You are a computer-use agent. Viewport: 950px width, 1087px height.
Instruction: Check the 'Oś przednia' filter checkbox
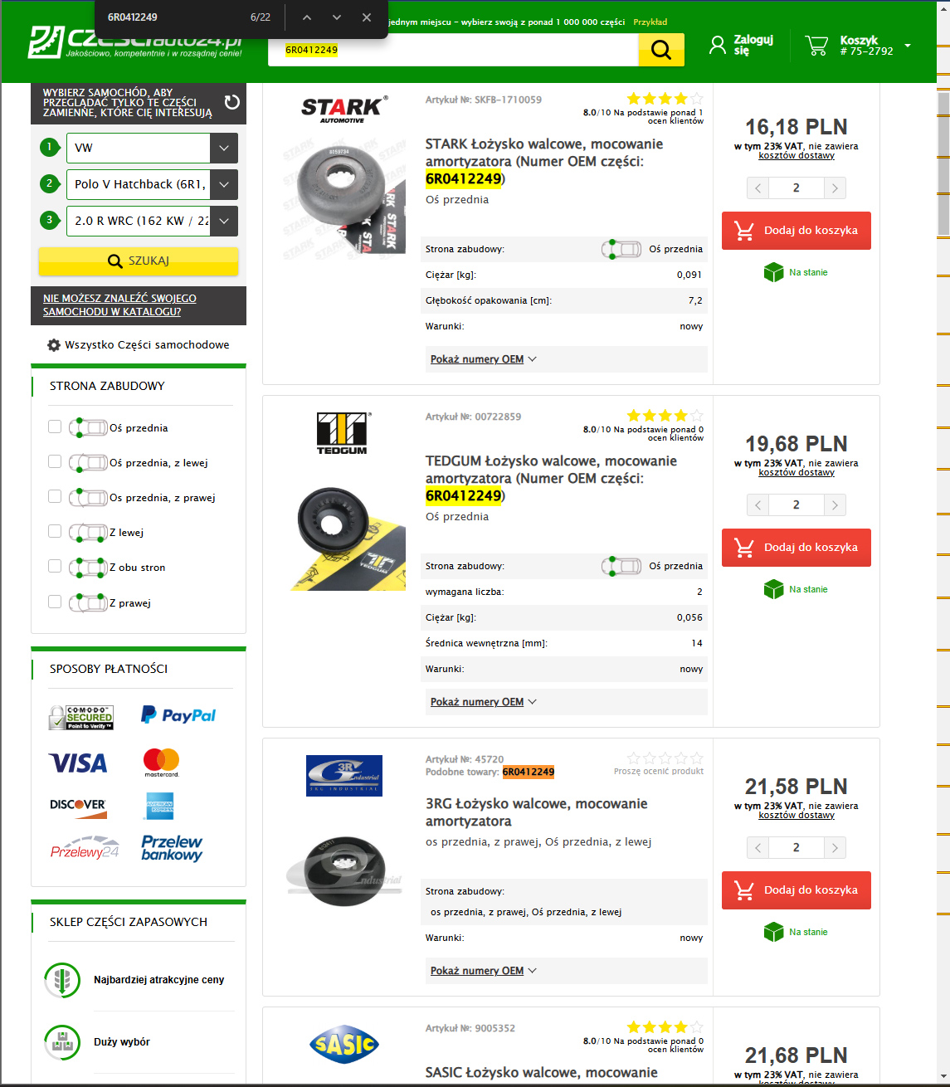pos(55,427)
